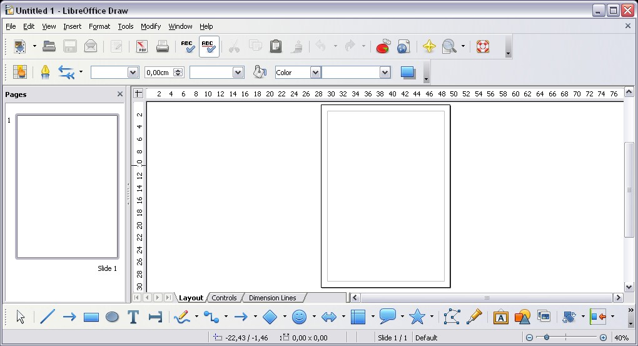This screenshot has width=638, height=346.
Task: Select the Line tool
Action: (47, 317)
